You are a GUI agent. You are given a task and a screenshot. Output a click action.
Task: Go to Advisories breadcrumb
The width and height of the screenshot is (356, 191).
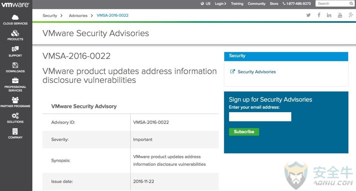point(78,15)
